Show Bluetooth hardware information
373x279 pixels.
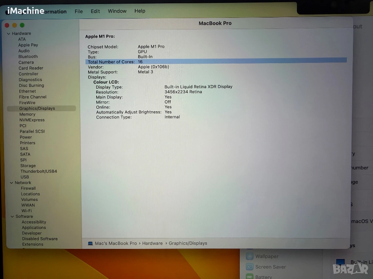[28, 57]
